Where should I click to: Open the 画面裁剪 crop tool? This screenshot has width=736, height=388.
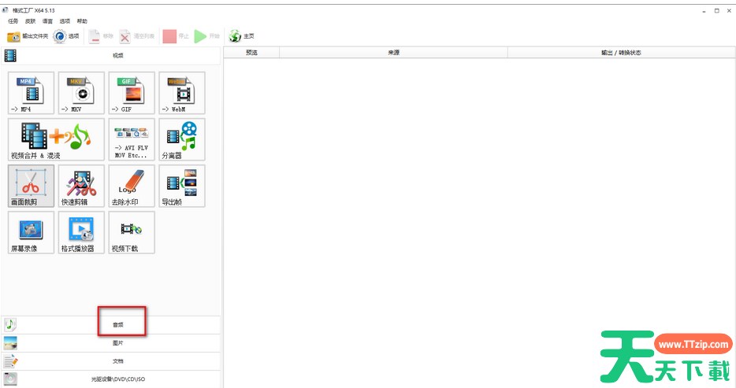coord(31,186)
